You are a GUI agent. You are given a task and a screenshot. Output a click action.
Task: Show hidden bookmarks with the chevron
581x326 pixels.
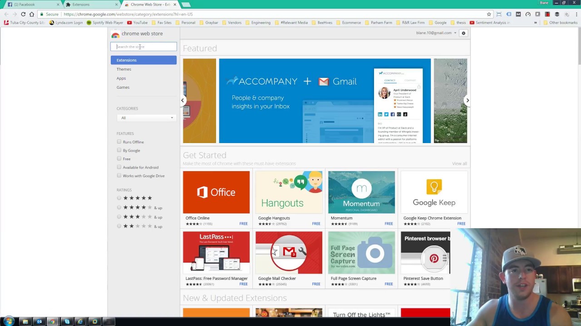click(535, 23)
